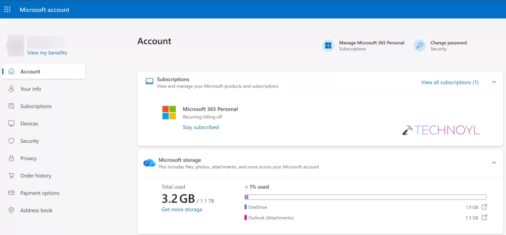The height and width of the screenshot is (235, 506).
Task: Collapse the Subscriptions card chevron
Action: [x=494, y=82]
